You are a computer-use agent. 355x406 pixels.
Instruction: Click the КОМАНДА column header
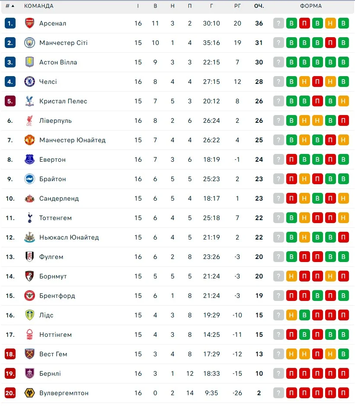pyautogui.click(x=39, y=6)
